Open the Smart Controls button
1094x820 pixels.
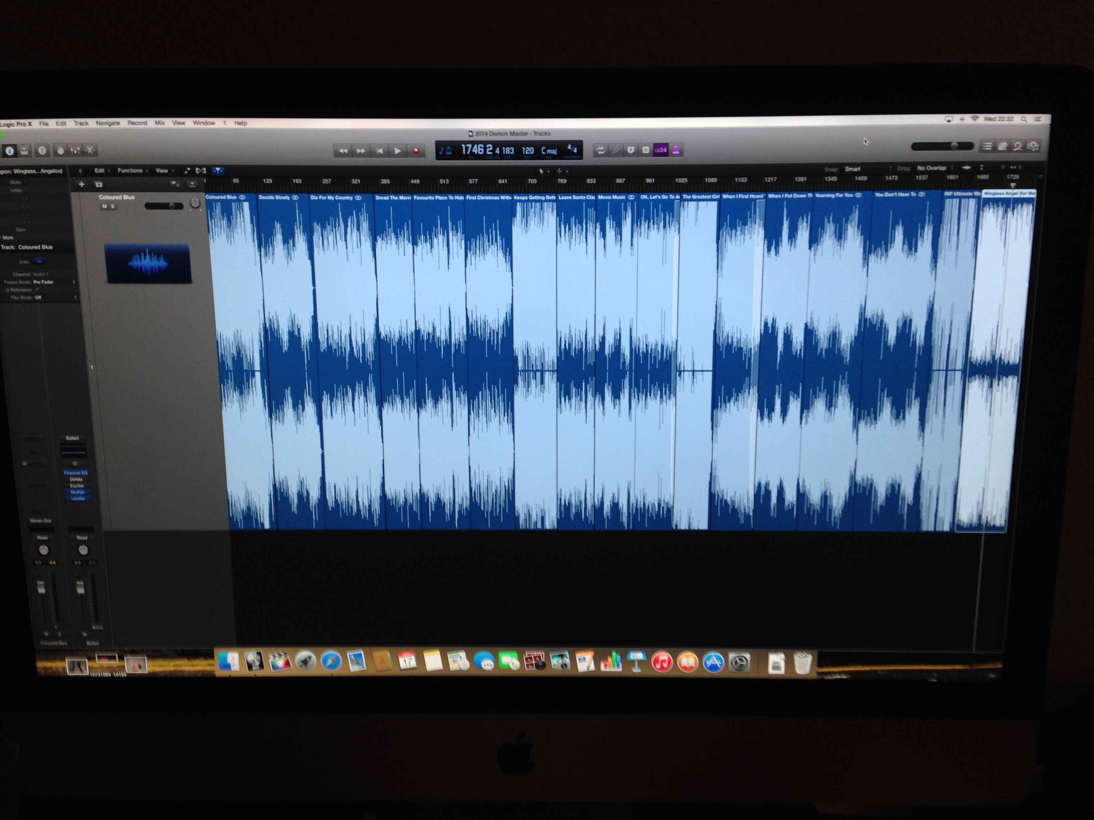(60, 150)
